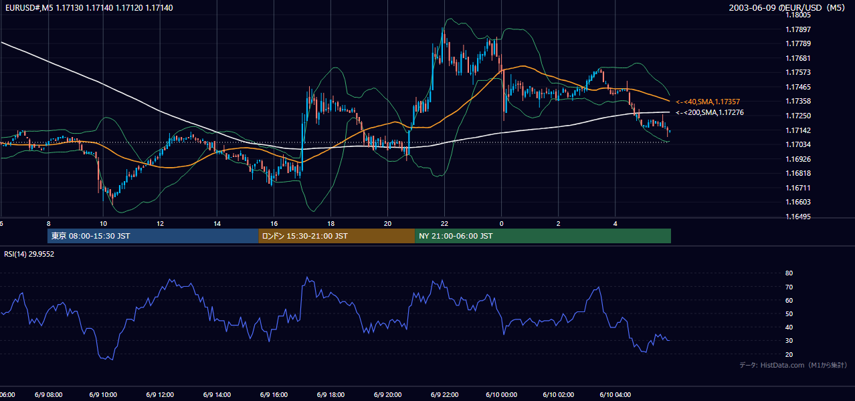Click the 6/9 18:00 bottom time label
The image size is (855, 401).
click(331, 394)
